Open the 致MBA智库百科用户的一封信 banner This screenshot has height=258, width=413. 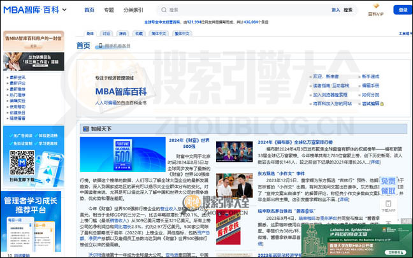tap(33, 41)
